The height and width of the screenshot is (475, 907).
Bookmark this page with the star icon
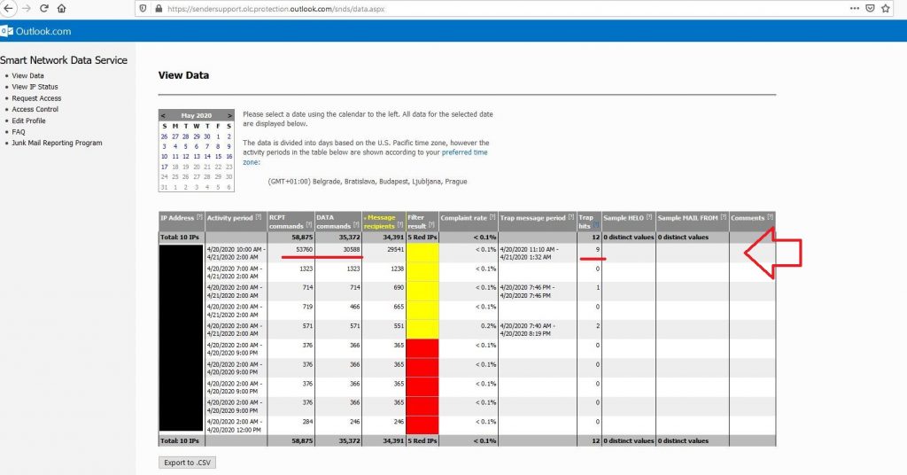(885, 8)
